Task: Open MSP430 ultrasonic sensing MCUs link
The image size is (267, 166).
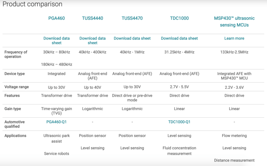Action: click(234, 22)
